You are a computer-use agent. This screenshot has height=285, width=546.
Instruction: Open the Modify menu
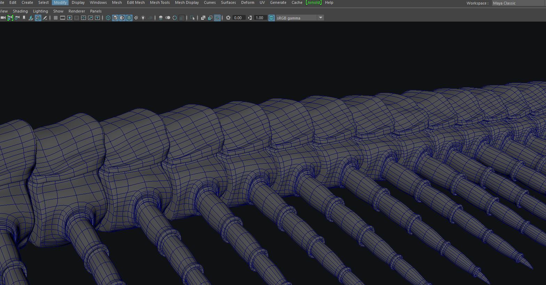point(60,2)
